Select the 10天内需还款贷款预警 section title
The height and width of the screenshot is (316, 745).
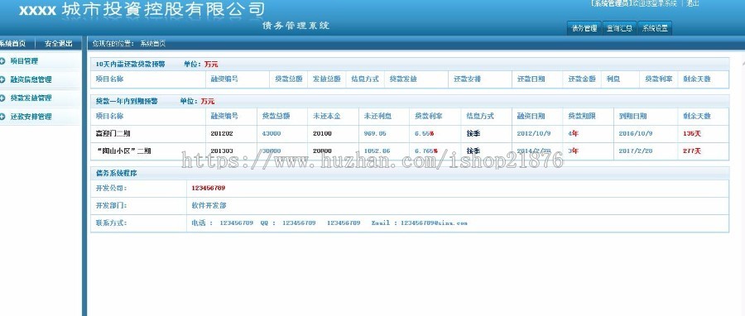pos(130,64)
